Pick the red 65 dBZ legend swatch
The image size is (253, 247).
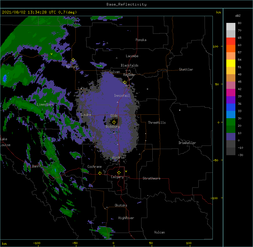point(231,41)
